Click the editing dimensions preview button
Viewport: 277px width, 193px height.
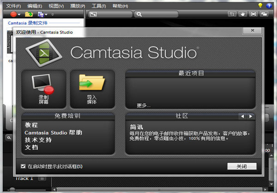pyautogui.click(x=110, y=14)
